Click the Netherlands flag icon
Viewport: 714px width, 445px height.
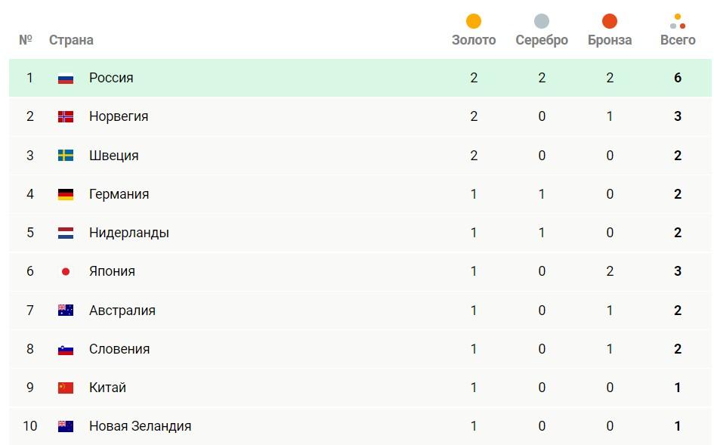pos(66,233)
